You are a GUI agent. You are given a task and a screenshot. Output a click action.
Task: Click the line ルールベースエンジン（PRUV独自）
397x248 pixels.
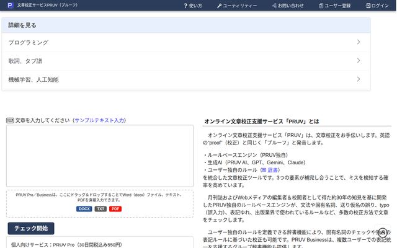(248, 155)
